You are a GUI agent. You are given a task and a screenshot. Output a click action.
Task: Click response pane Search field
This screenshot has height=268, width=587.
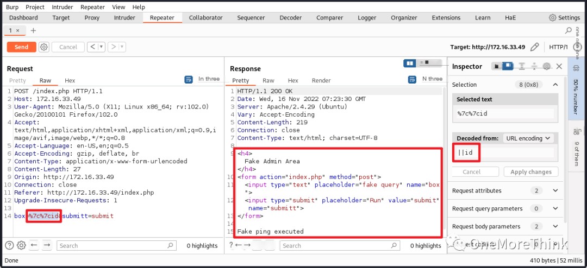point(340,246)
